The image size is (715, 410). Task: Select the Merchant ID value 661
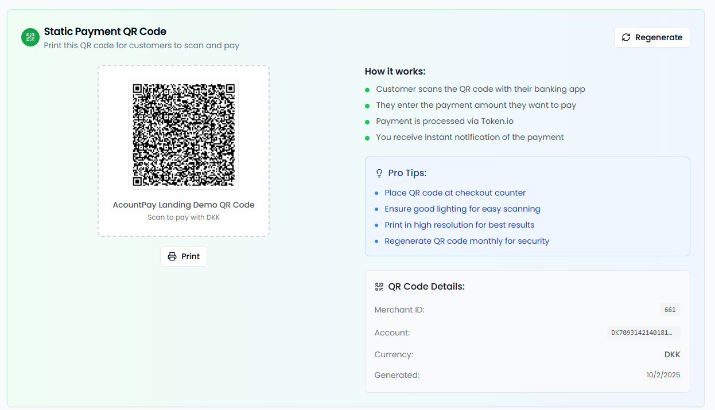670,310
